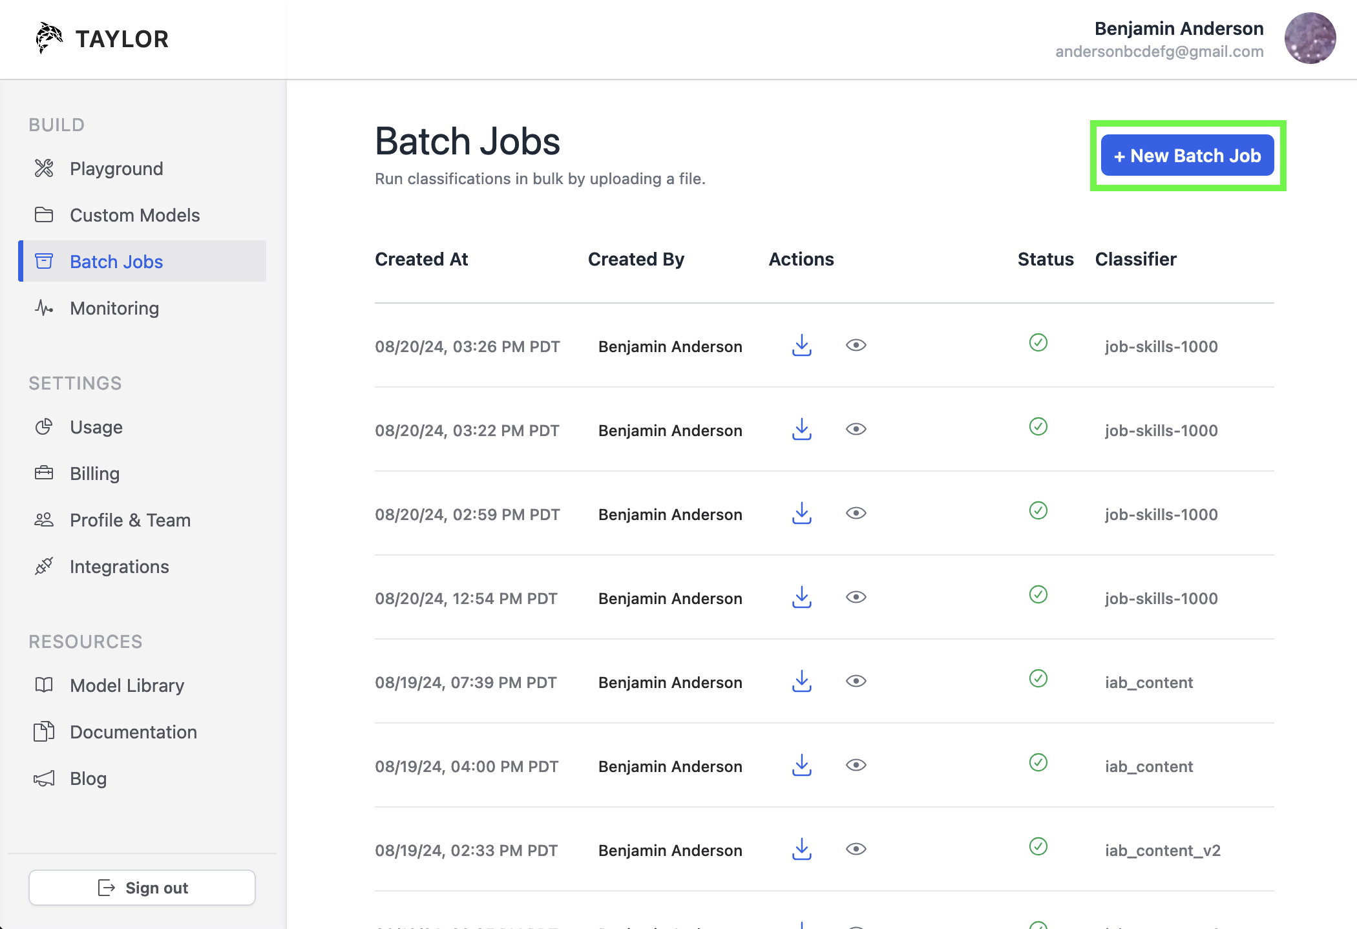Click iab_content_v2 classifier cell
Image resolution: width=1357 pixels, height=929 pixels.
1162,850
